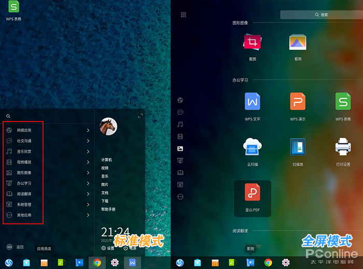Toggle fullscreen mode of the launcher menu
363x269 pixels.
tap(140, 116)
